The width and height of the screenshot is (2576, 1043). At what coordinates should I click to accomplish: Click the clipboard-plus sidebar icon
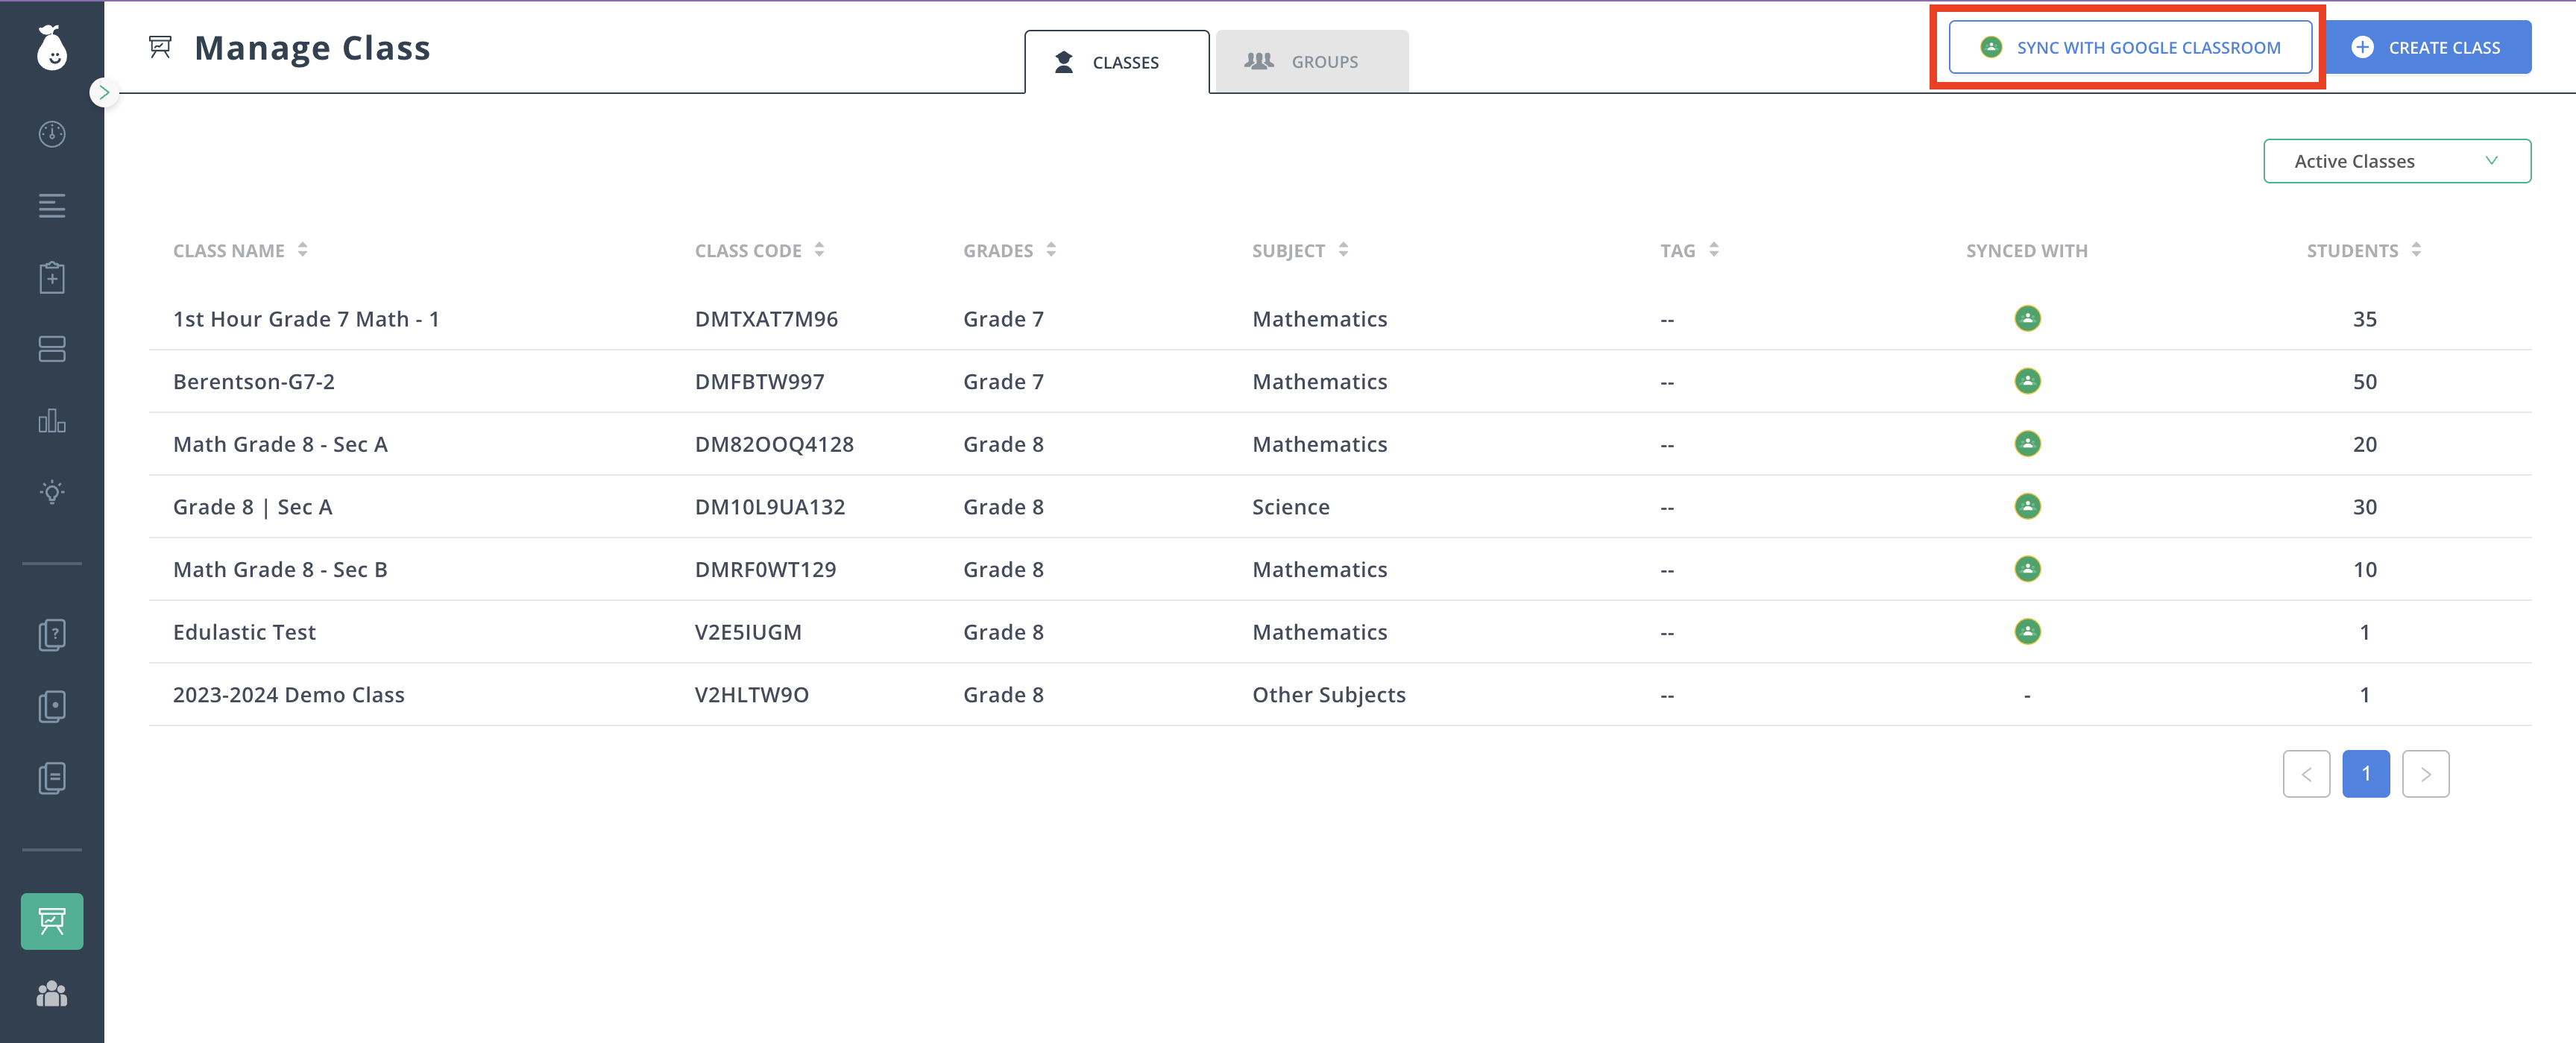pos(52,278)
